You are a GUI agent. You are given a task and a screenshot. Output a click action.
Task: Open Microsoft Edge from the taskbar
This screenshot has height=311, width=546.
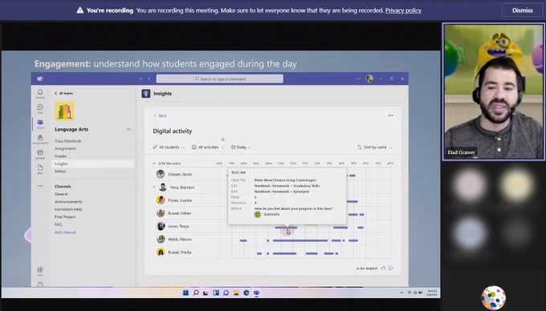pos(247,293)
